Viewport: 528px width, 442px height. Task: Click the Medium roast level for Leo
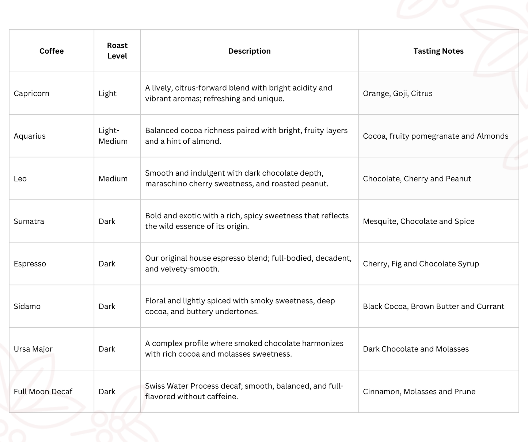tap(113, 179)
